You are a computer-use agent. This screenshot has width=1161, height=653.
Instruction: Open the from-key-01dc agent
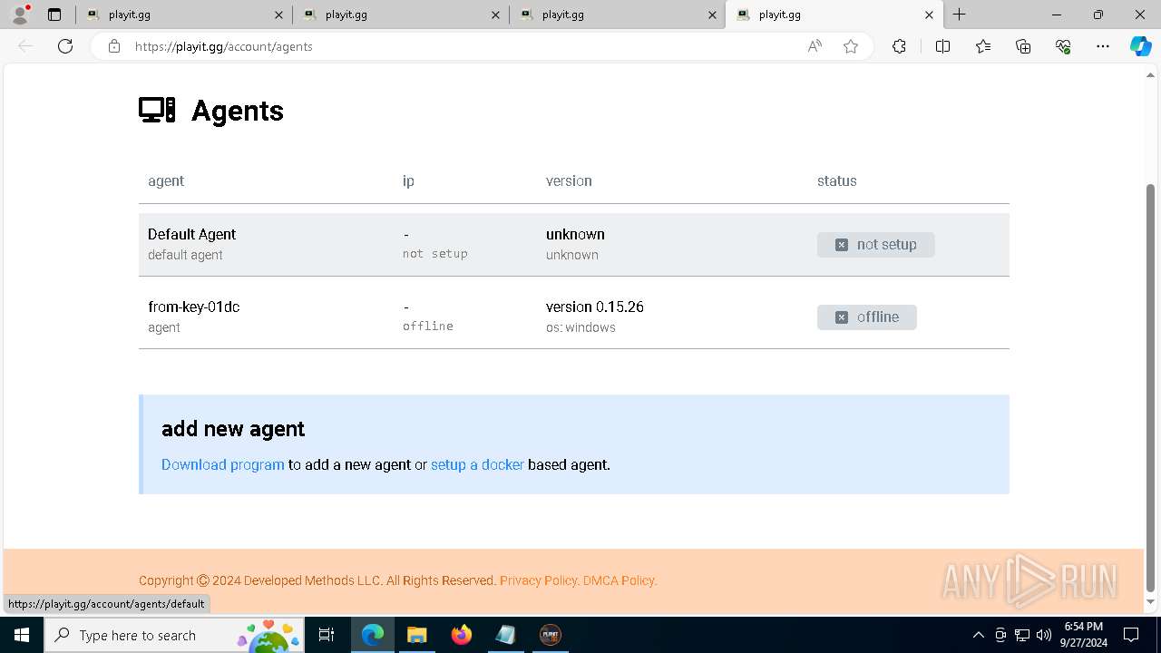[573, 317]
